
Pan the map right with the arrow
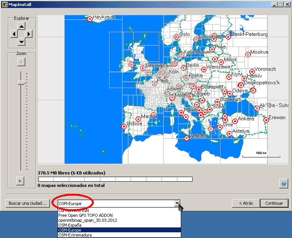click(29, 34)
